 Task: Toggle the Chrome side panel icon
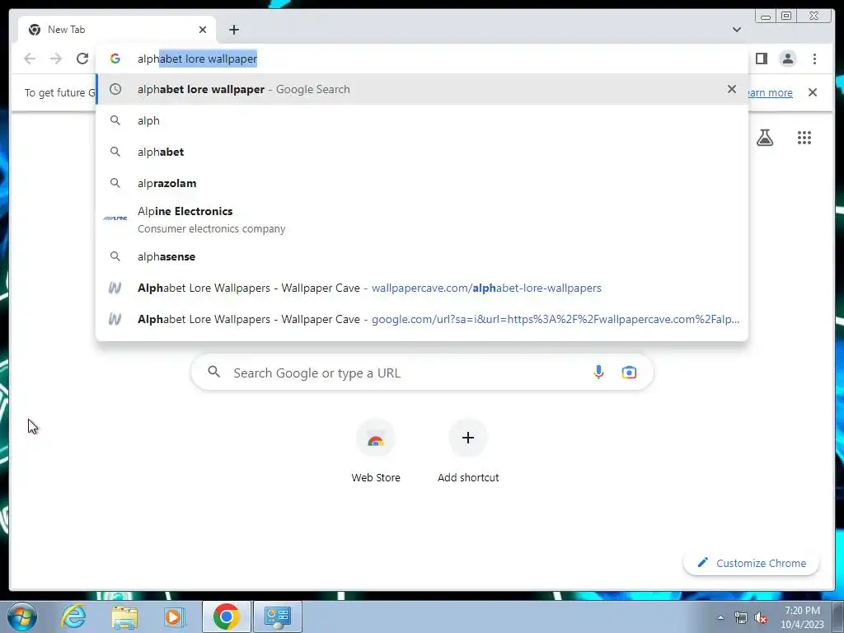pos(761,59)
